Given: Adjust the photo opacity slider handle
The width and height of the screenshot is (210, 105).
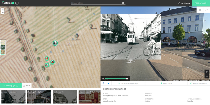Looking at the screenshot, I should tap(127, 78).
